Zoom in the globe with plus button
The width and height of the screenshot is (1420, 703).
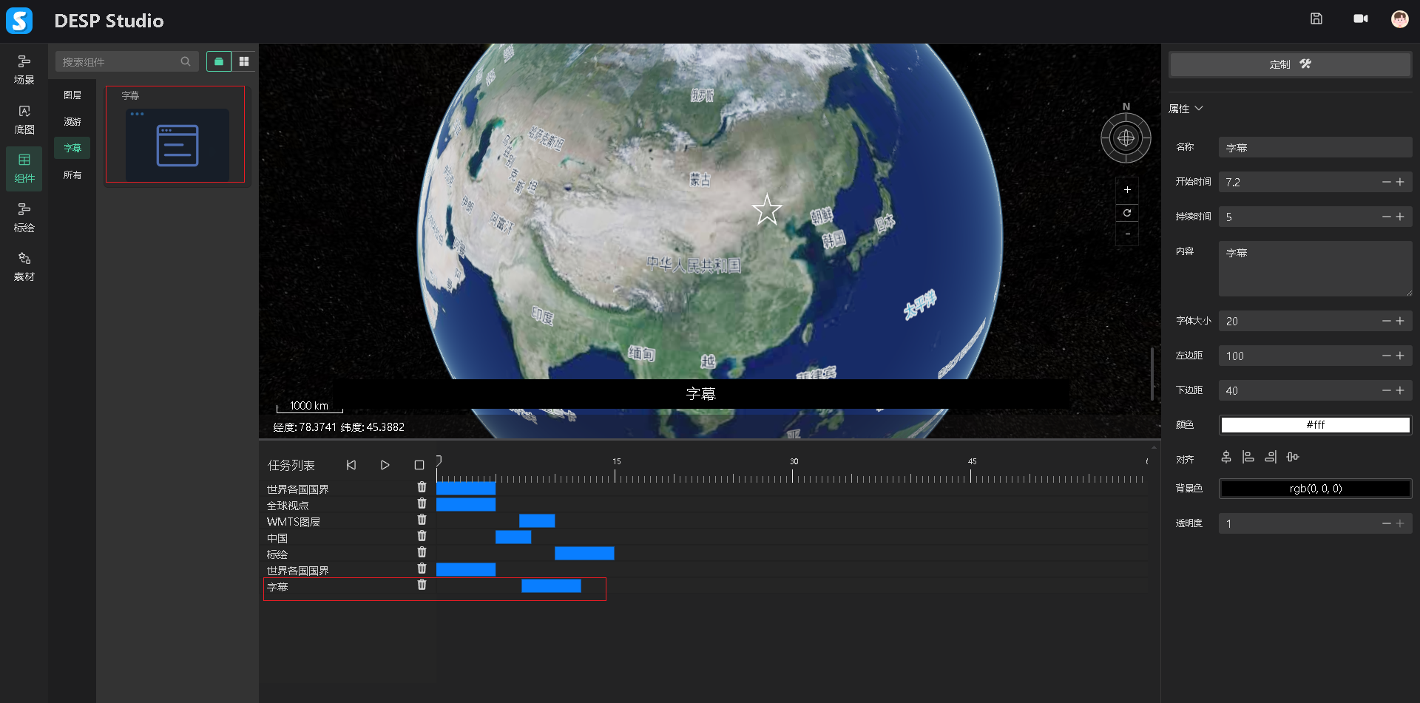pyautogui.click(x=1126, y=190)
